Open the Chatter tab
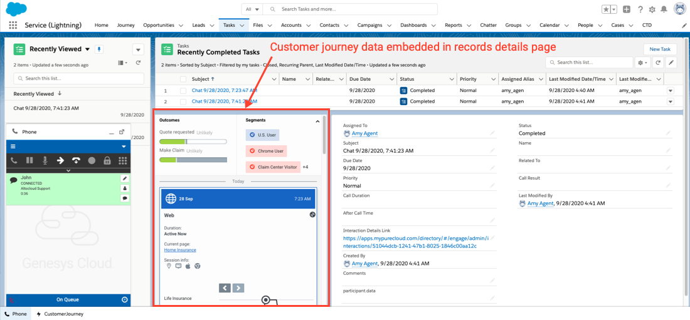Viewport: 690px width, 320px height. 489,26
